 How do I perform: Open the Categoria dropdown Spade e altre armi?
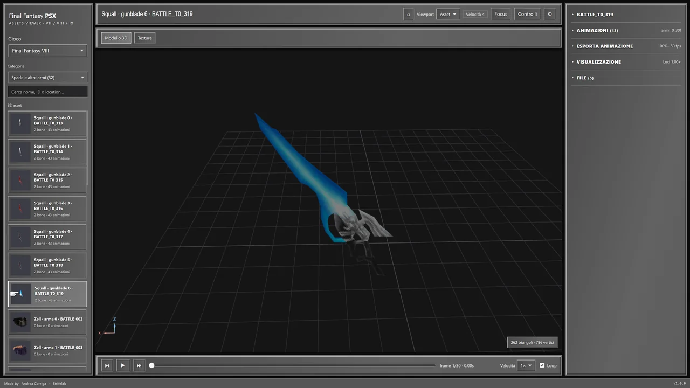(x=47, y=78)
